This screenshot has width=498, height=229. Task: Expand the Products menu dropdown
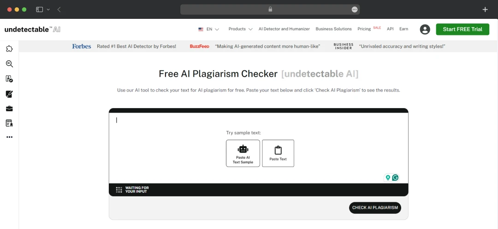pyautogui.click(x=240, y=29)
